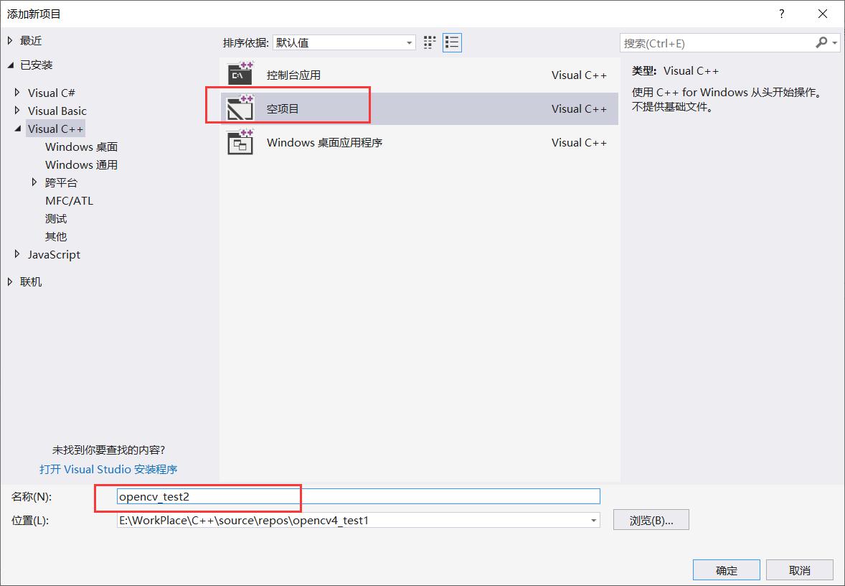Select the Visual Basic tree label

pyautogui.click(x=57, y=111)
